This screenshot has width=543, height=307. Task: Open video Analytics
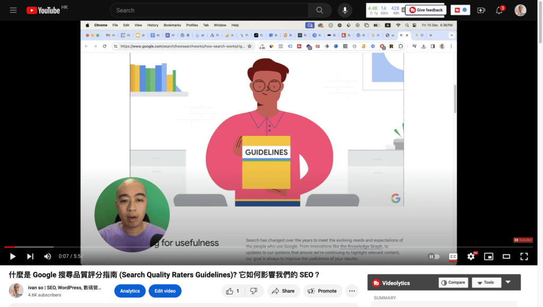pyautogui.click(x=130, y=291)
